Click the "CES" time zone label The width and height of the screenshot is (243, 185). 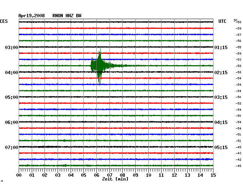pyautogui.click(x=4, y=21)
